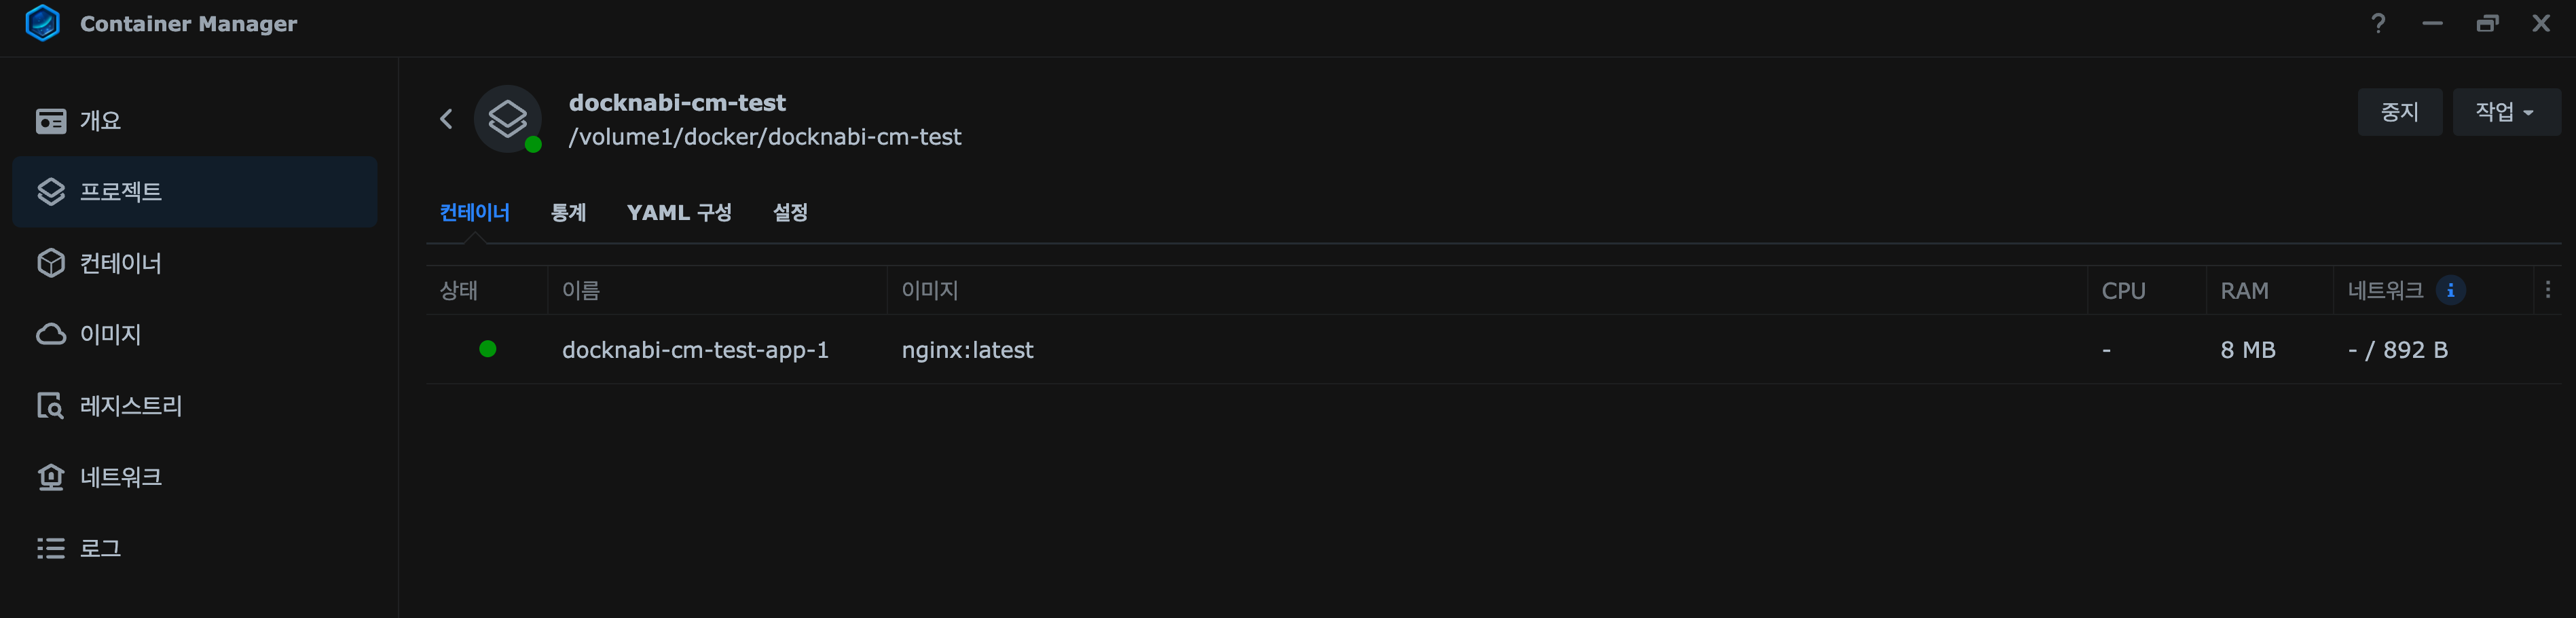Screen dimensions: 2576x618
Task: Select the 설정 tab
Action: click(790, 213)
